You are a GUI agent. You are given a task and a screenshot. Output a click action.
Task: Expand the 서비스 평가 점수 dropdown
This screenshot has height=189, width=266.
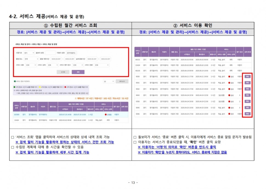[78, 65]
